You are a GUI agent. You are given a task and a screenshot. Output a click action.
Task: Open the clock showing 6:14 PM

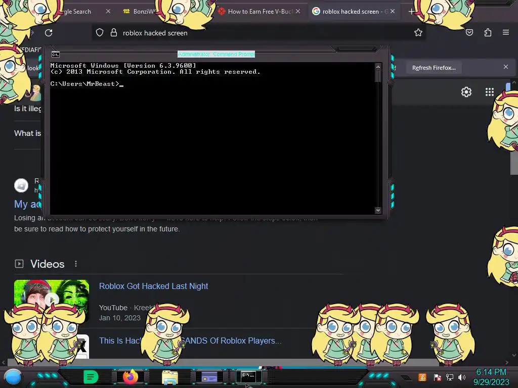click(x=491, y=372)
